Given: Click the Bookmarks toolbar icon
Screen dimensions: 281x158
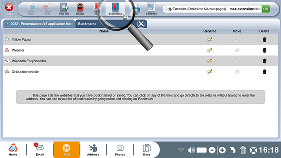Looking at the screenshot, I should (x=115, y=9).
